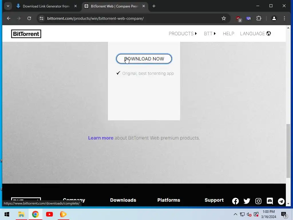293x220 pixels.
Task: Close the Download Link Generator tab
Action: [76, 6]
